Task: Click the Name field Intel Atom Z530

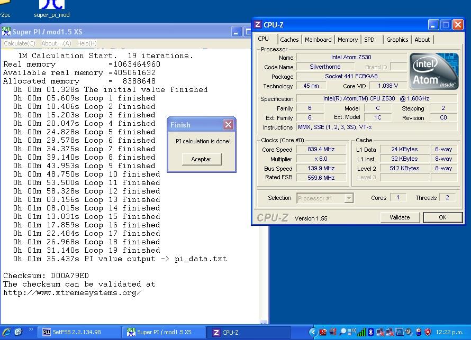Action: tap(351, 57)
